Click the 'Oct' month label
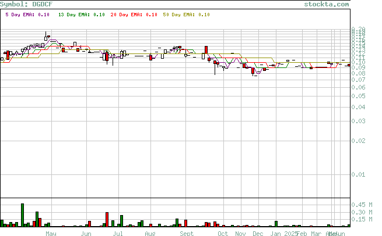 (223, 234)
